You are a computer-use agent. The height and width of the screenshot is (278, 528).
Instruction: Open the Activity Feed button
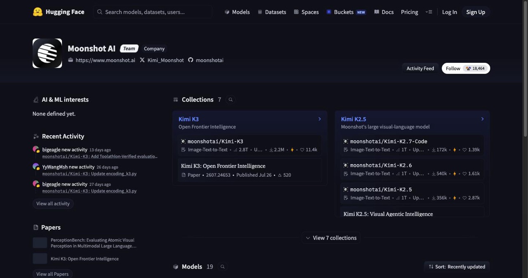[420, 69]
